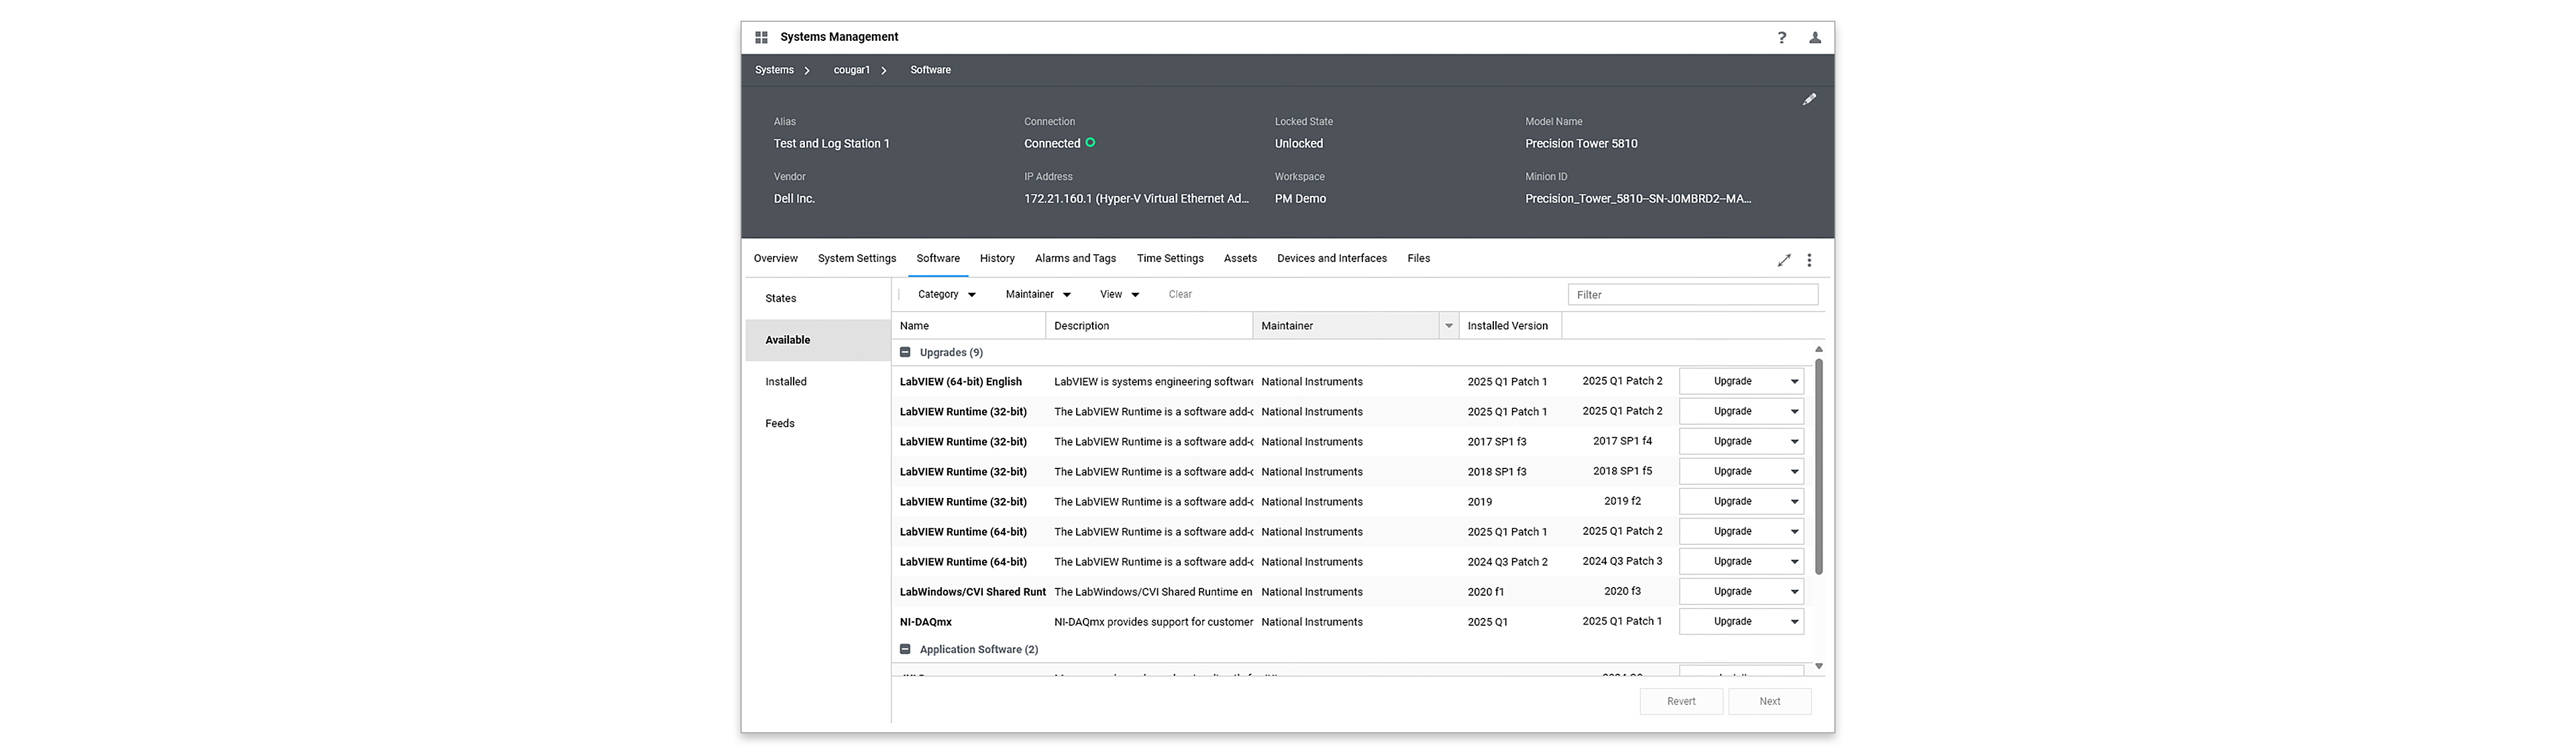Click the Software breadcrumb item

click(930, 70)
